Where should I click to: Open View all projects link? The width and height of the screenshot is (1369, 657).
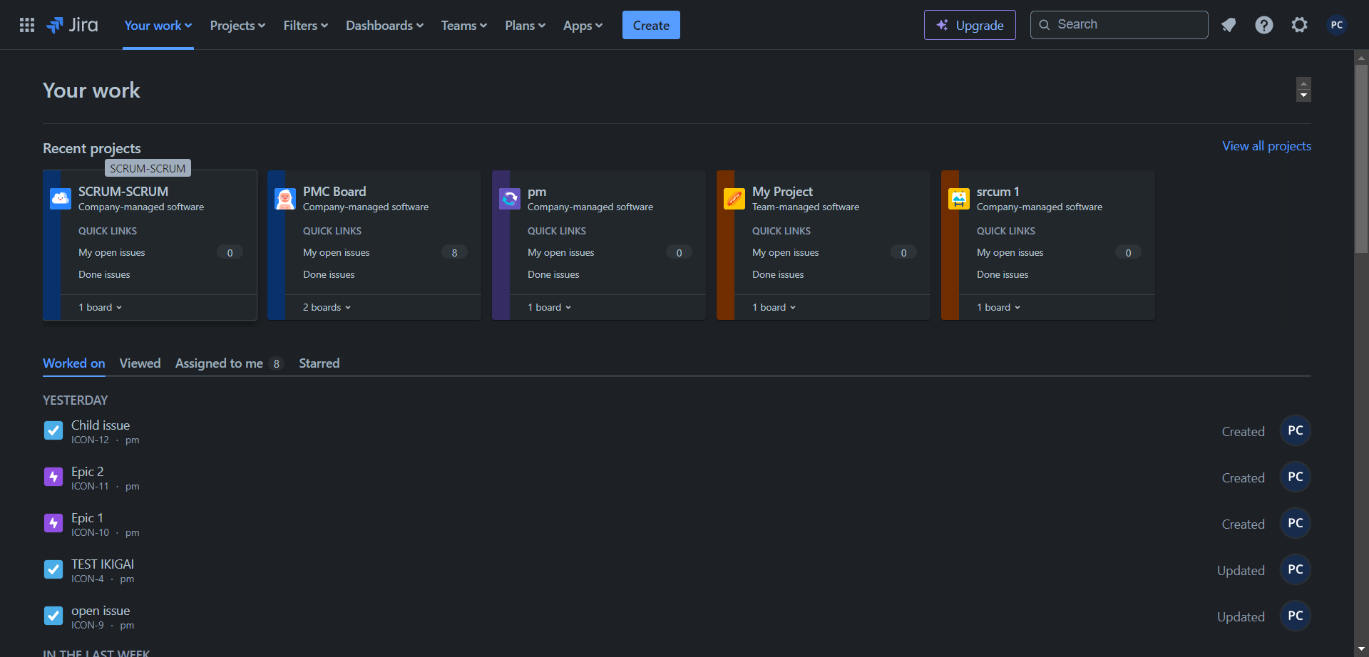[1267, 146]
